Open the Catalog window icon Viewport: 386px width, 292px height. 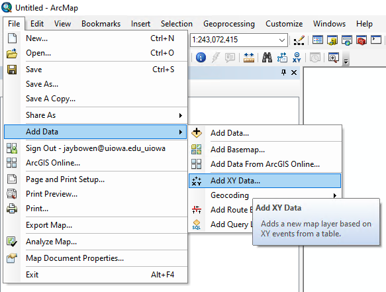tap(332, 40)
